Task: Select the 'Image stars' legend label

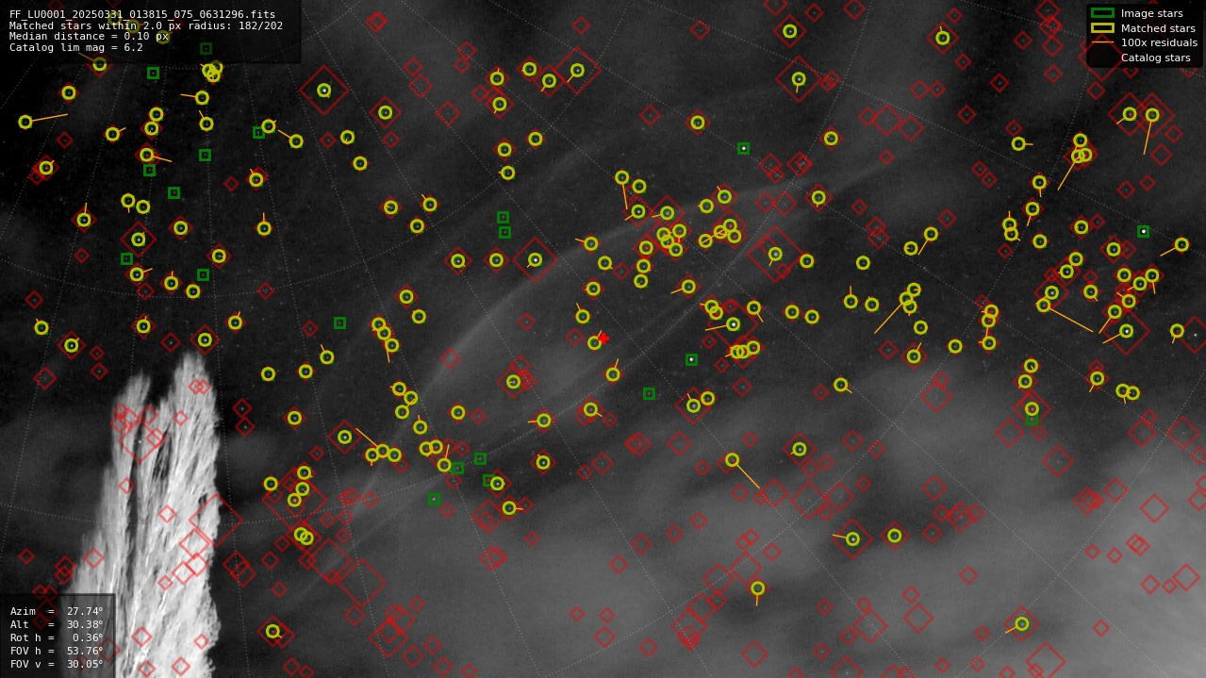Action: click(1151, 13)
